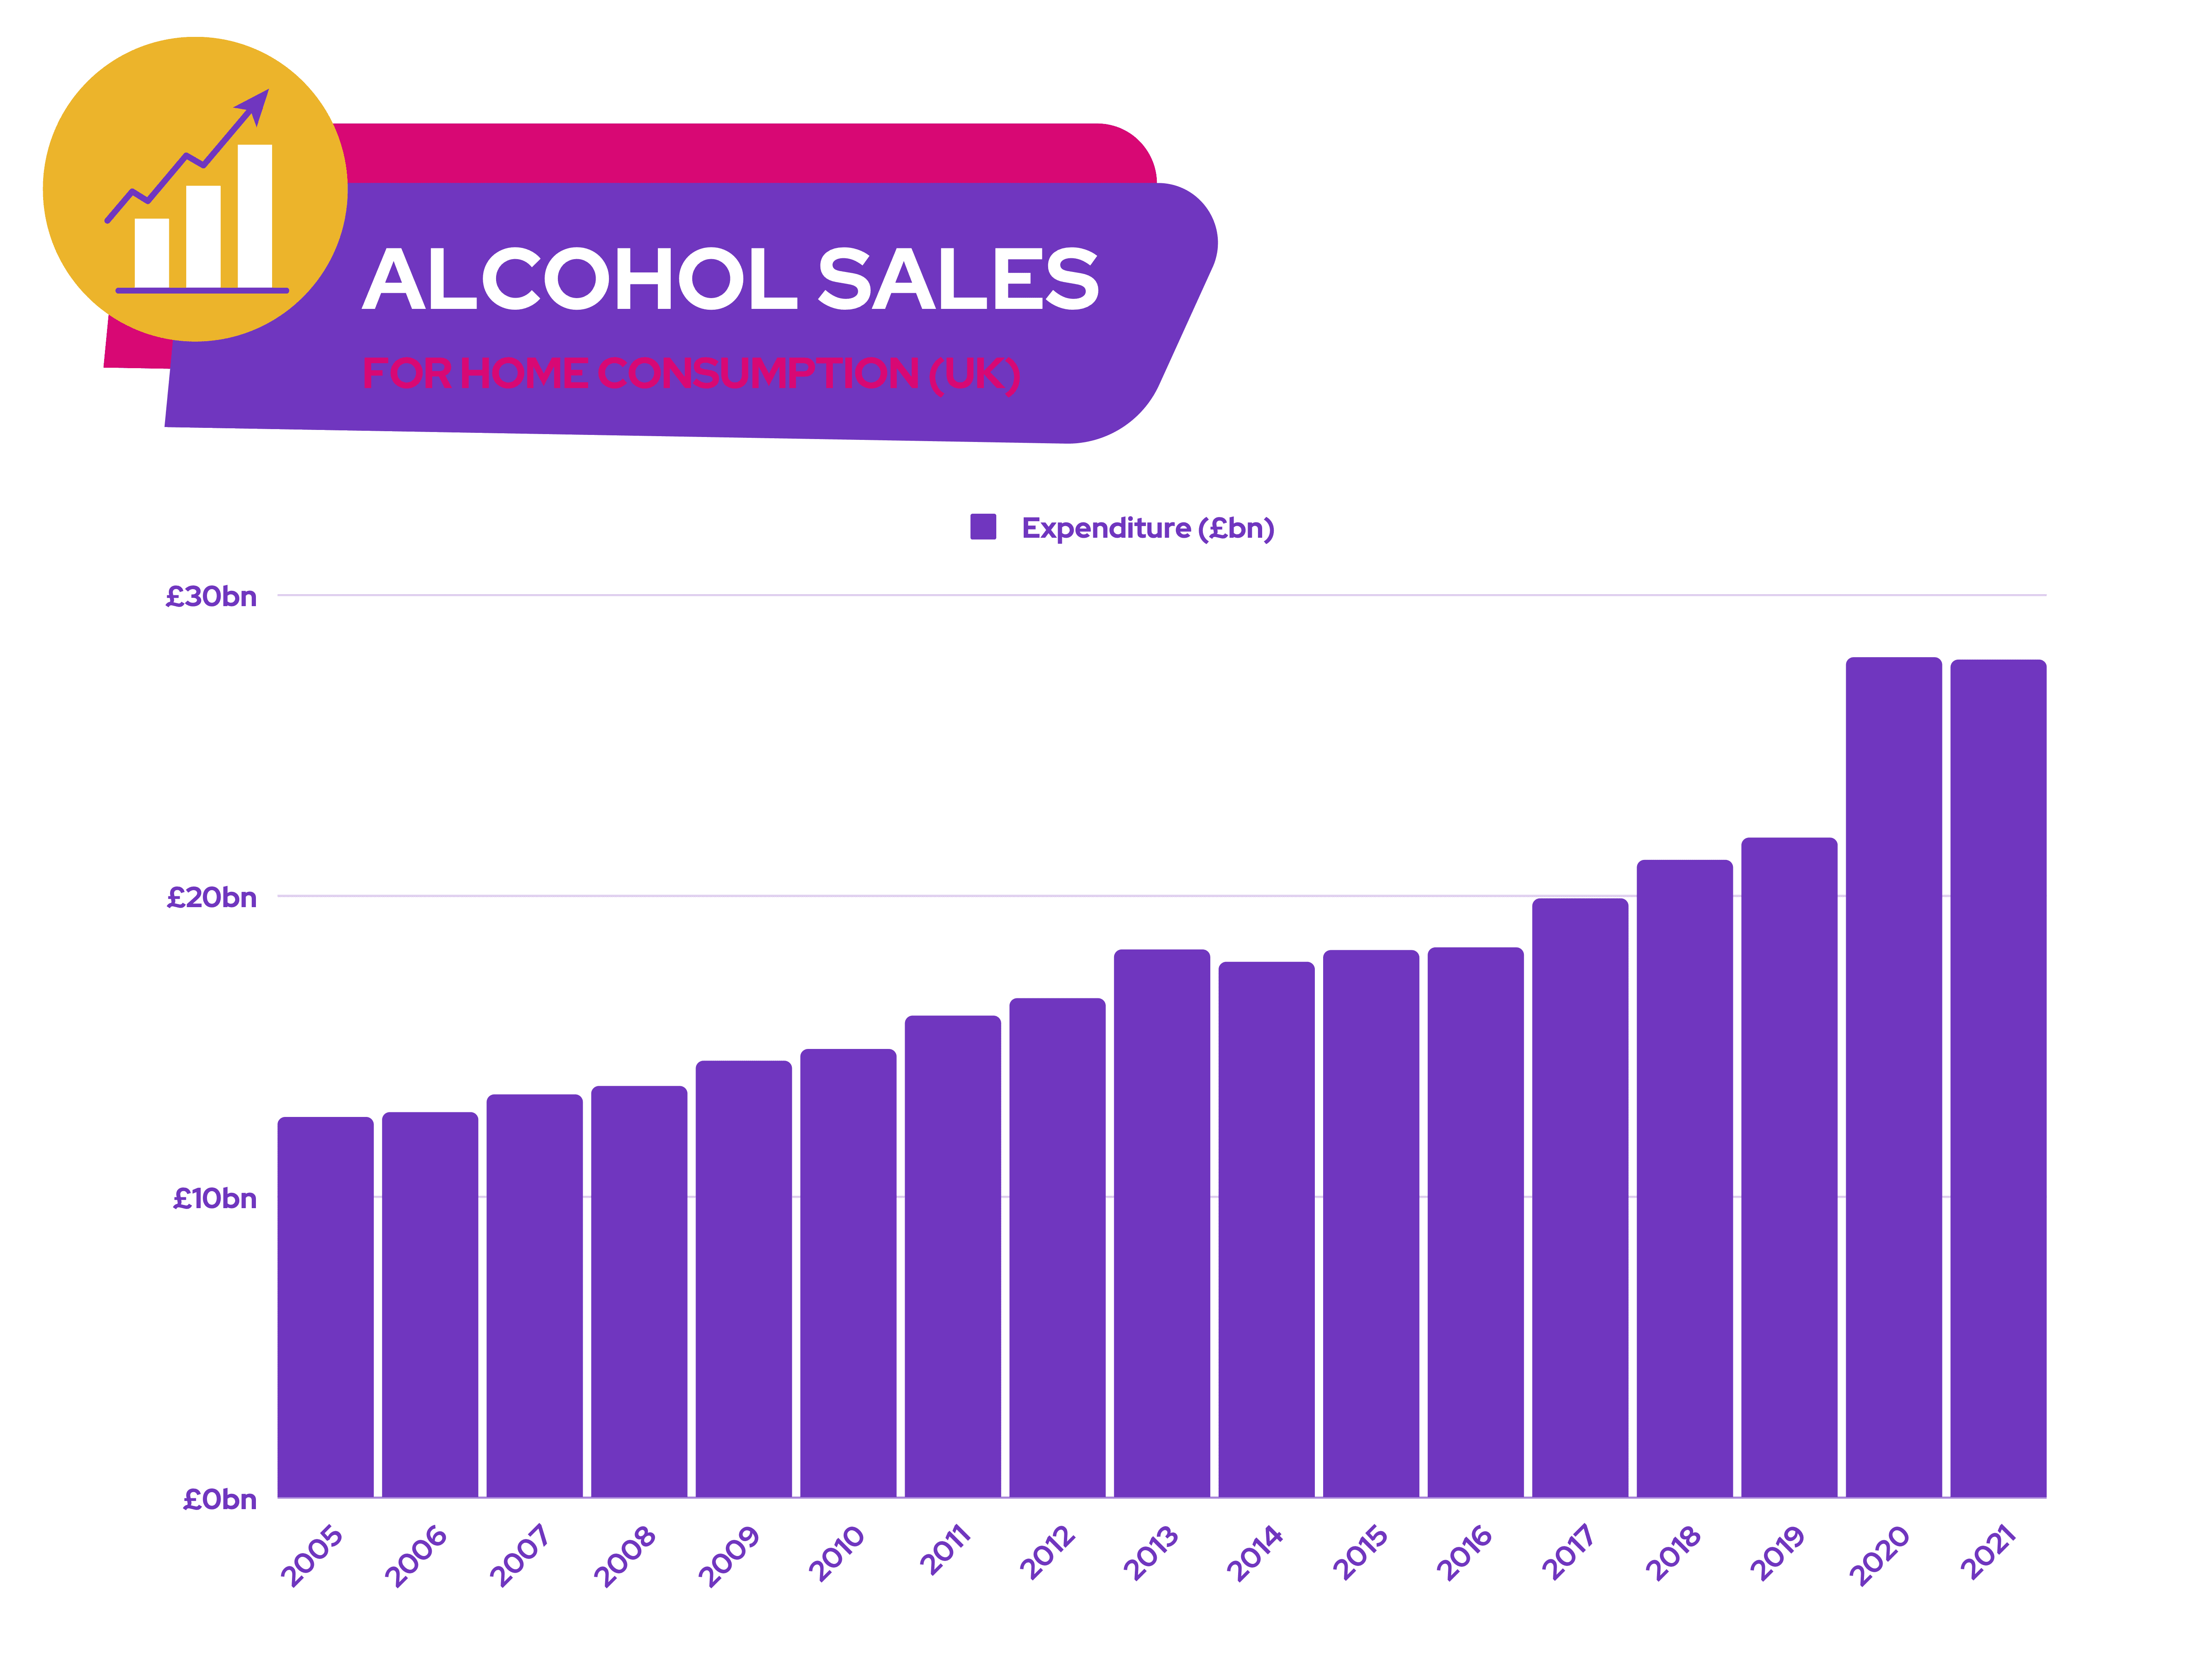
Task: Click the £10bn axis label
Action: [x=214, y=1198]
